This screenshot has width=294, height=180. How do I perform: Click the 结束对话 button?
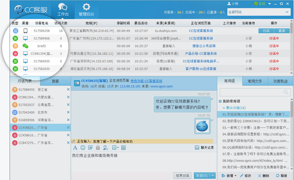(x=182, y=176)
